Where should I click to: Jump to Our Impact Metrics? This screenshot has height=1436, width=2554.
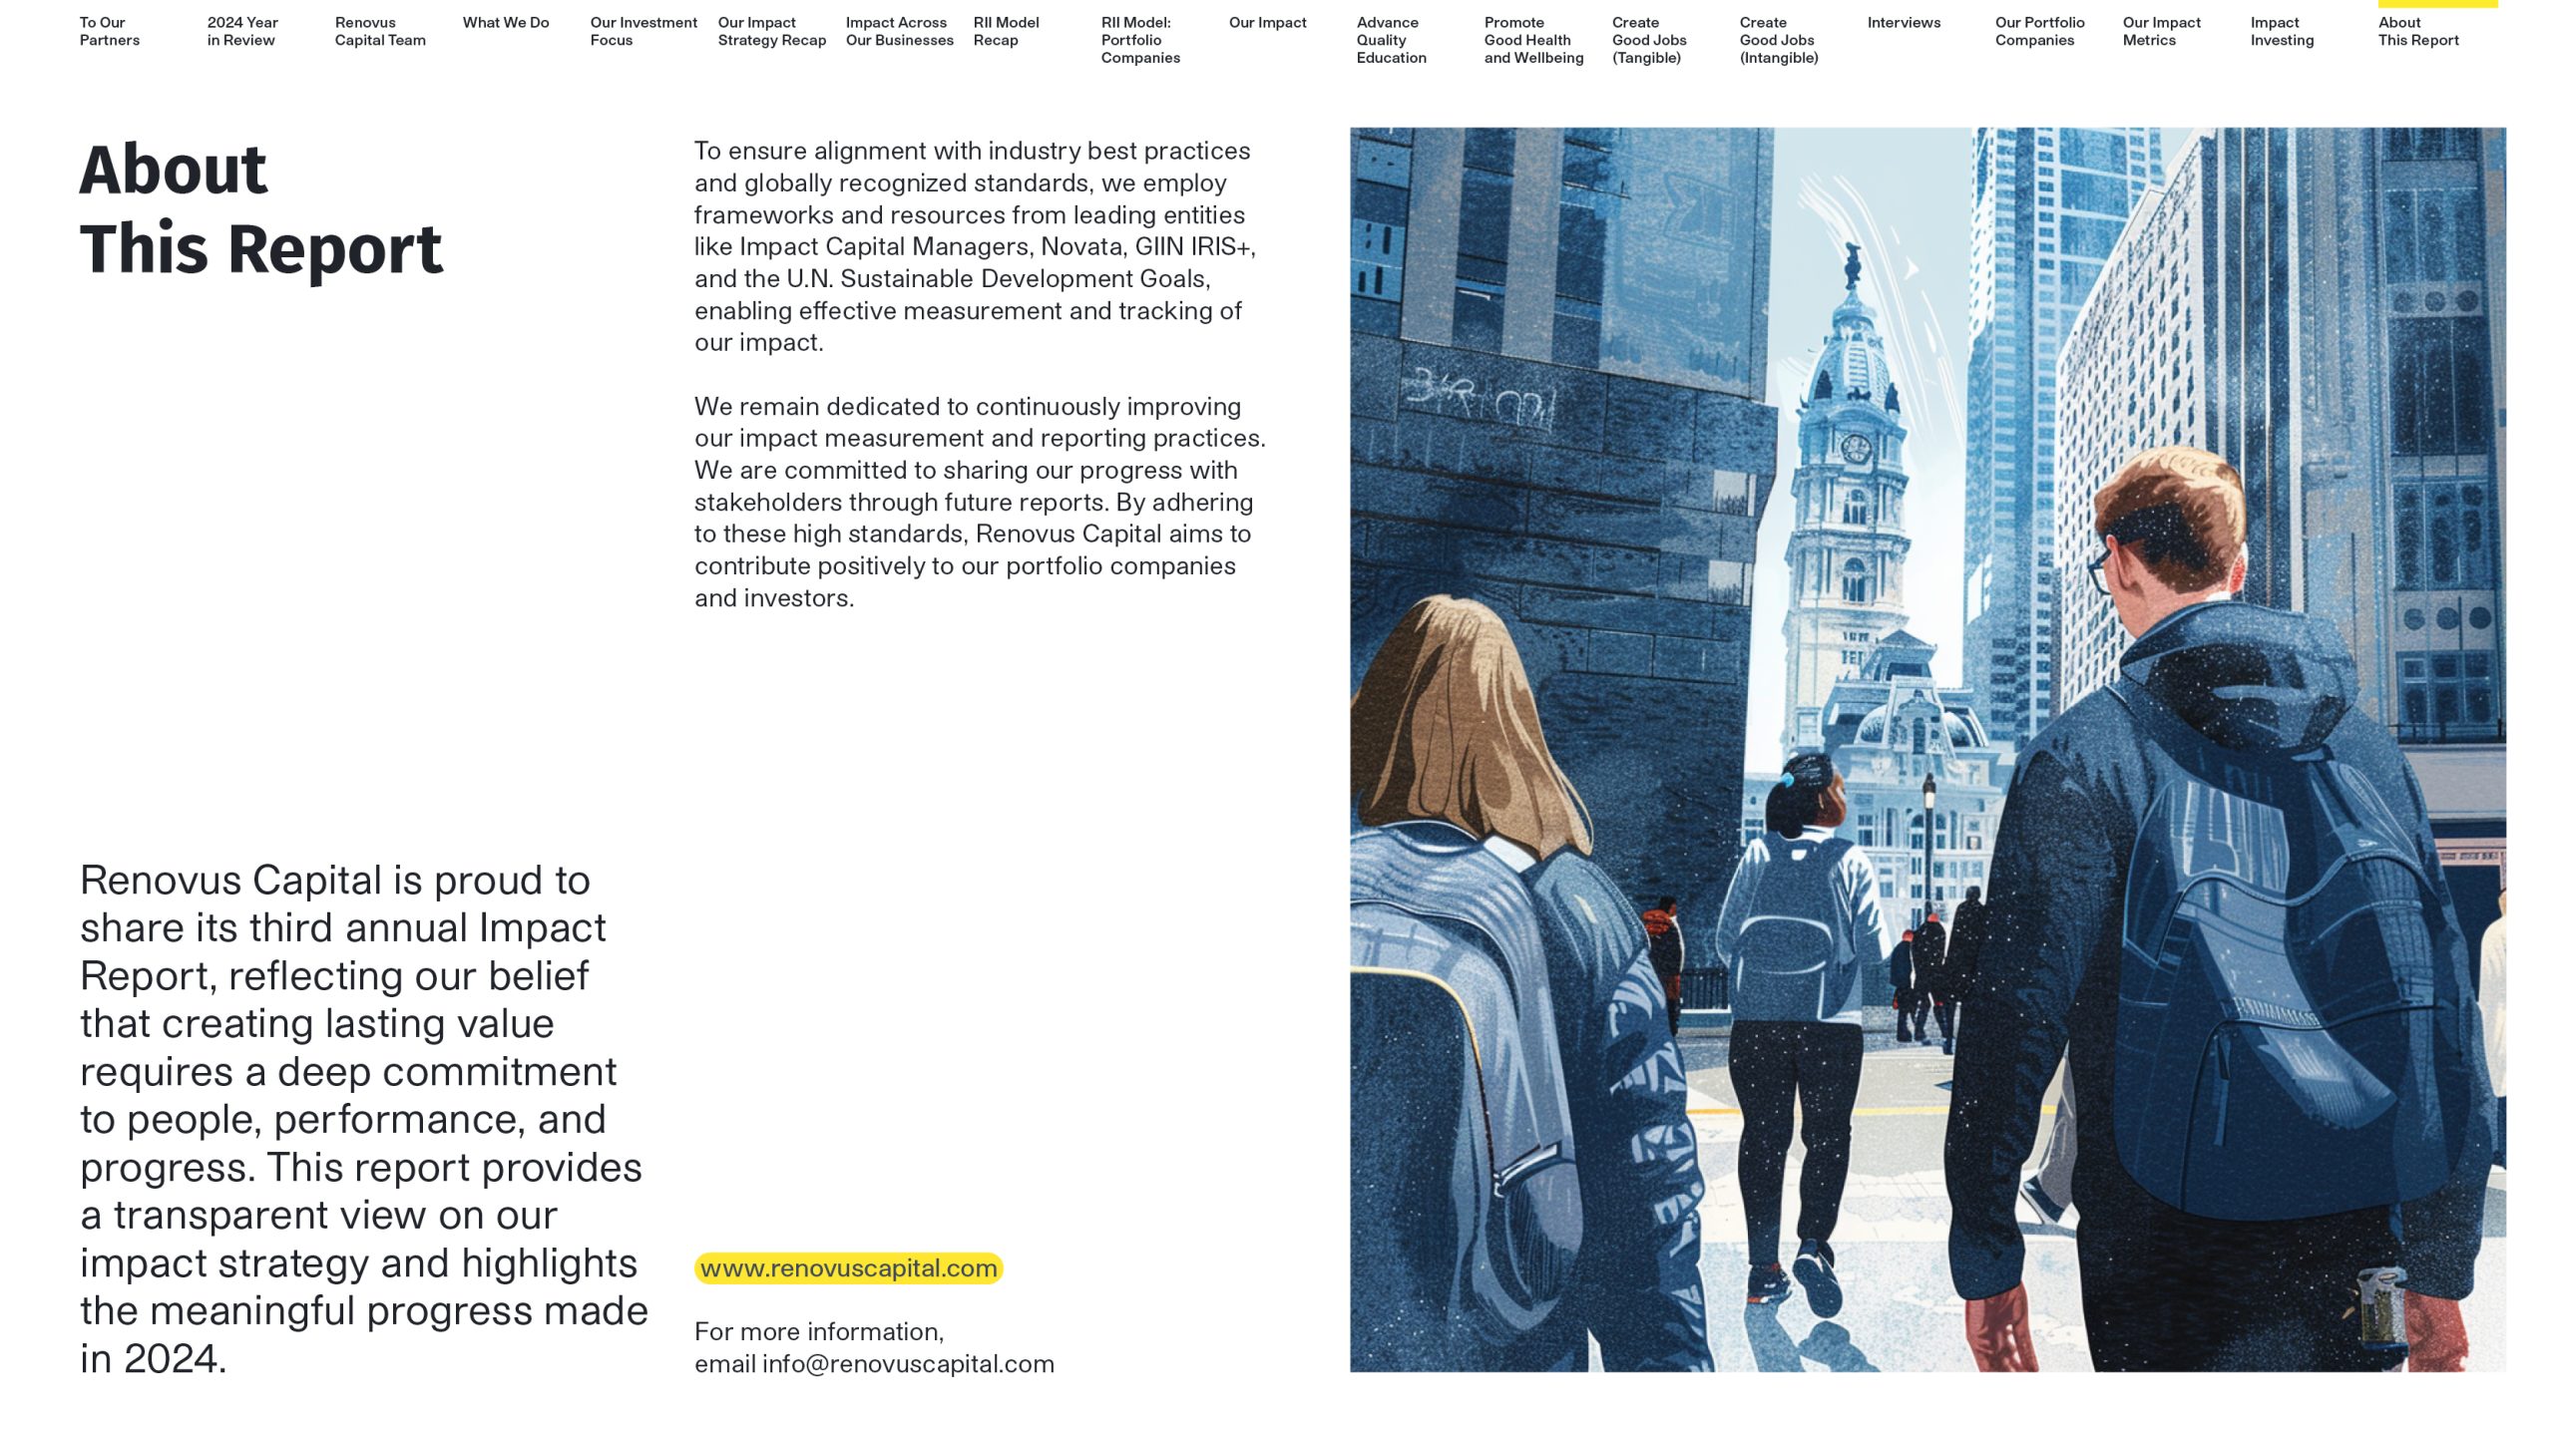coord(2162,32)
